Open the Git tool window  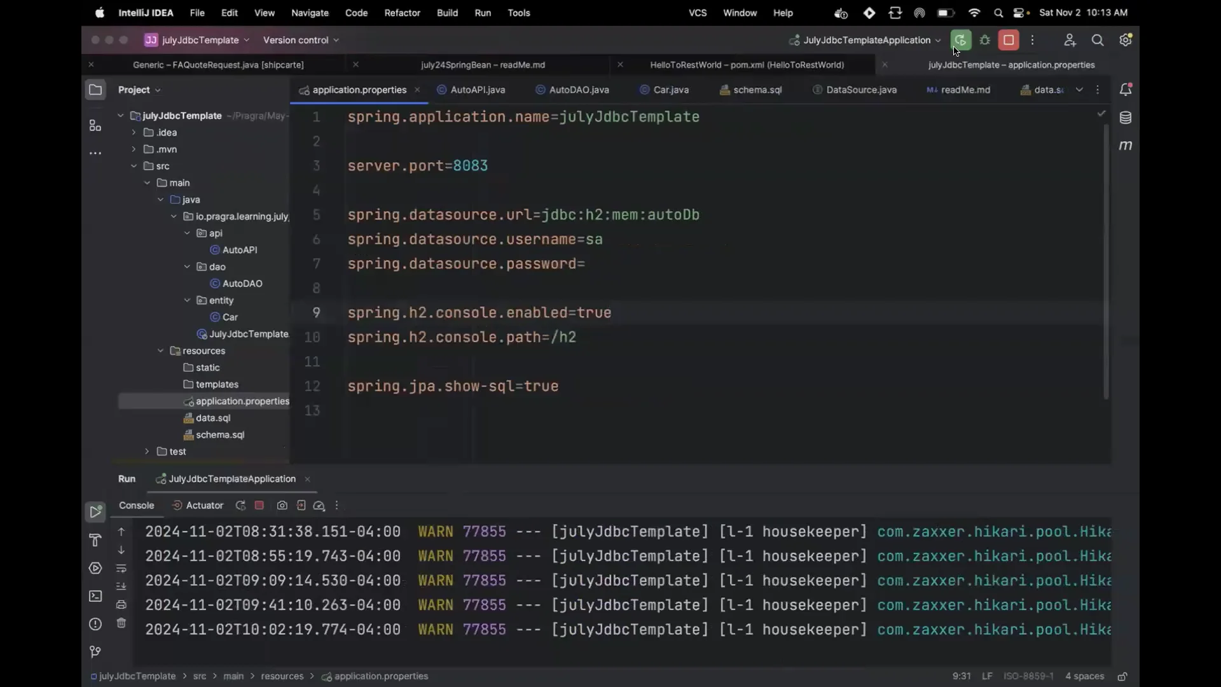(95, 652)
